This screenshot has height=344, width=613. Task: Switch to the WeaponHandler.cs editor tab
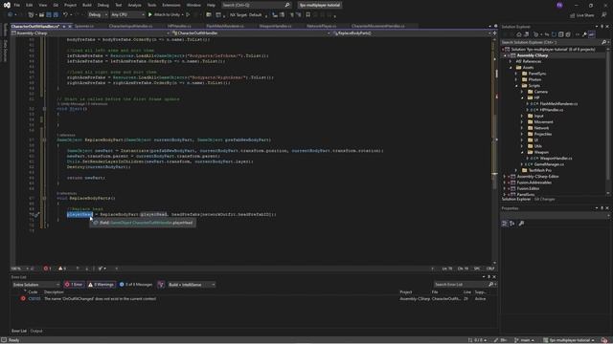(275, 26)
